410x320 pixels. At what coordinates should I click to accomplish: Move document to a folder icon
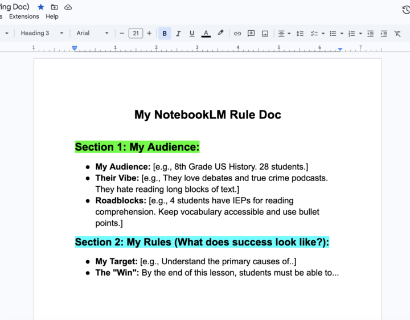tap(55, 7)
